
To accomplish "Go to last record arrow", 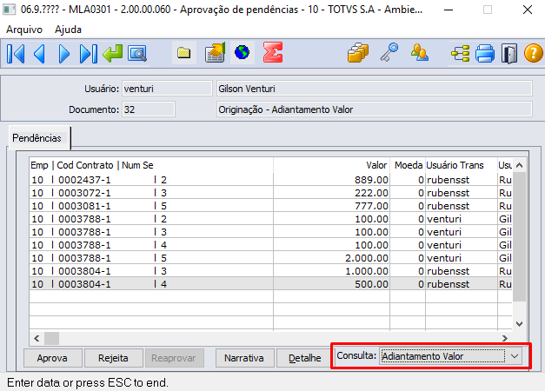I will [89, 54].
